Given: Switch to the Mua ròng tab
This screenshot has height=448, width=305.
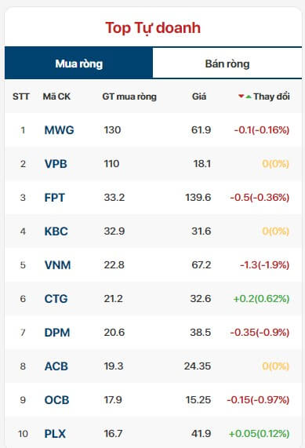Looking at the screenshot, I should [79, 64].
